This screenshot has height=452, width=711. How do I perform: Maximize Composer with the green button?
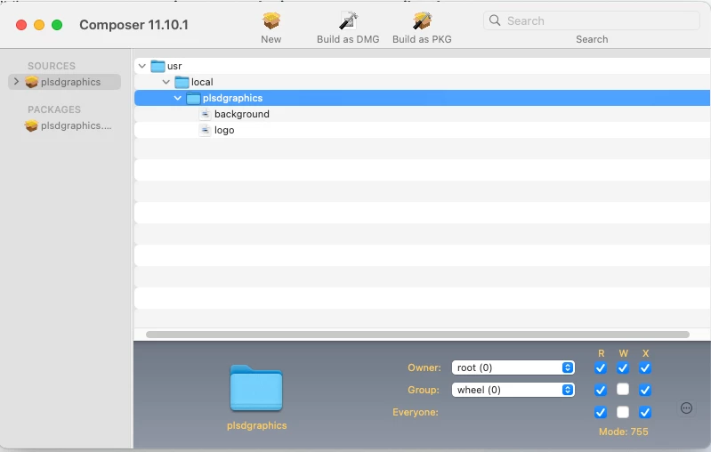pyautogui.click(x=57, y=25)
